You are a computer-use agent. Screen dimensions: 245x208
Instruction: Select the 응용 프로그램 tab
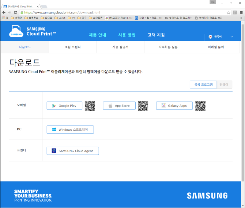[x=203, y=85]
